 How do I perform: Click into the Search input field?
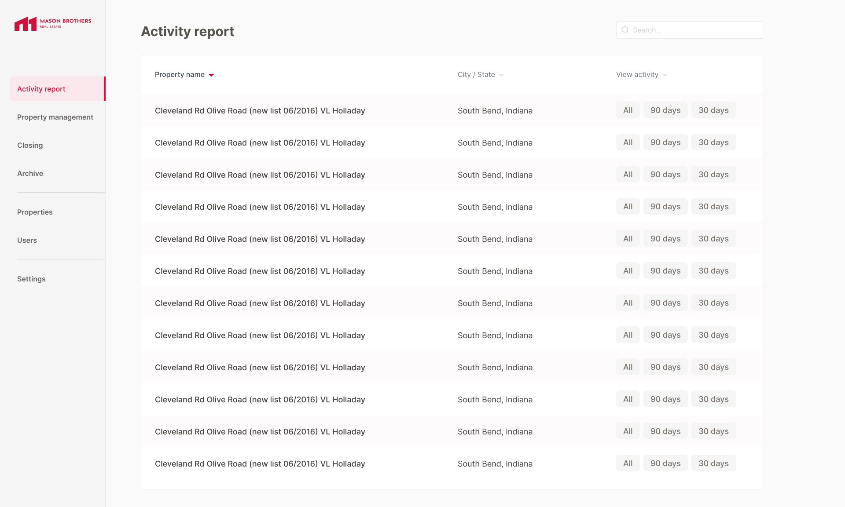(x=695, y=30)
